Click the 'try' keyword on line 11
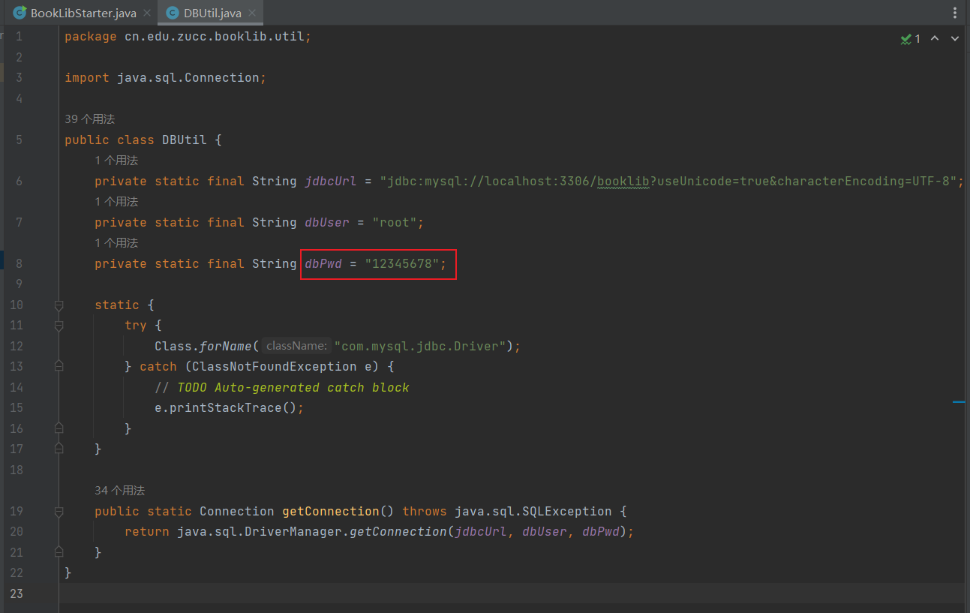Viewport: 970px width, 613px height. pos(136,326)
